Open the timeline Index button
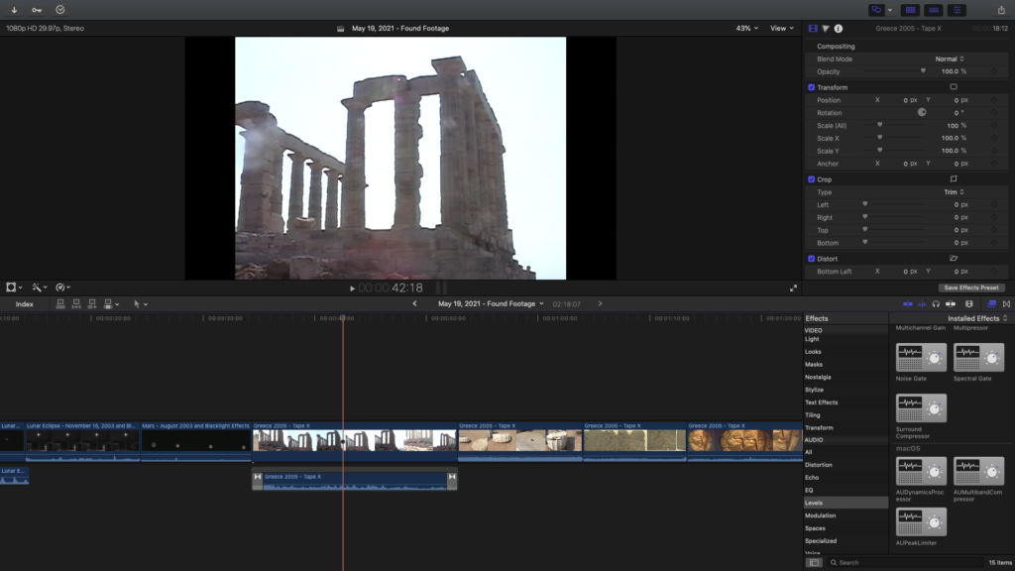Viewport: 1015px width, 571px height. pyautogui.click(x=25, y=303)
